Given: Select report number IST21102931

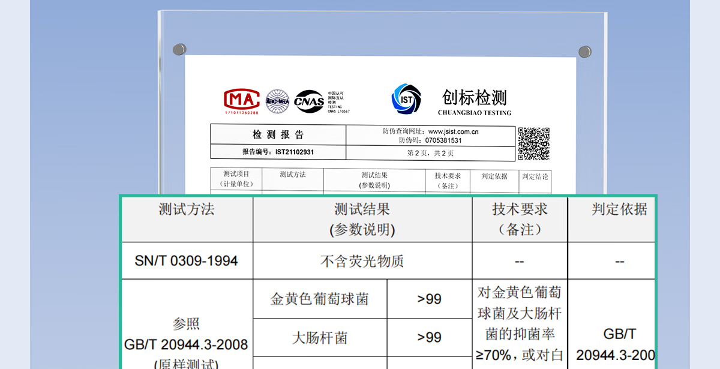Looking at the screenshot, I should pos(294,152).
